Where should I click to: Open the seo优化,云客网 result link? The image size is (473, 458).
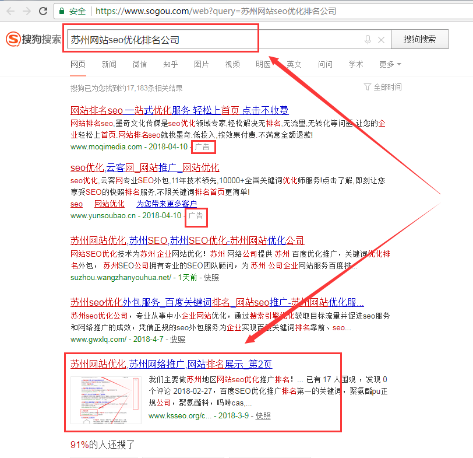point(144,167)
